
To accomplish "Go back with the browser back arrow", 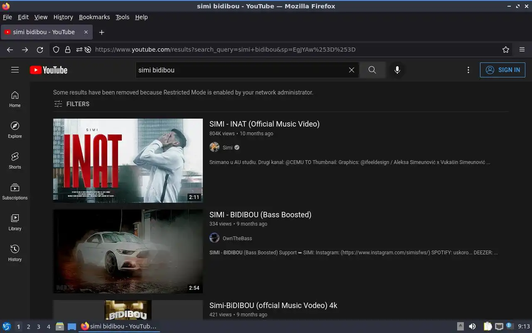I will pyautogui.click(x=10, y=50).
